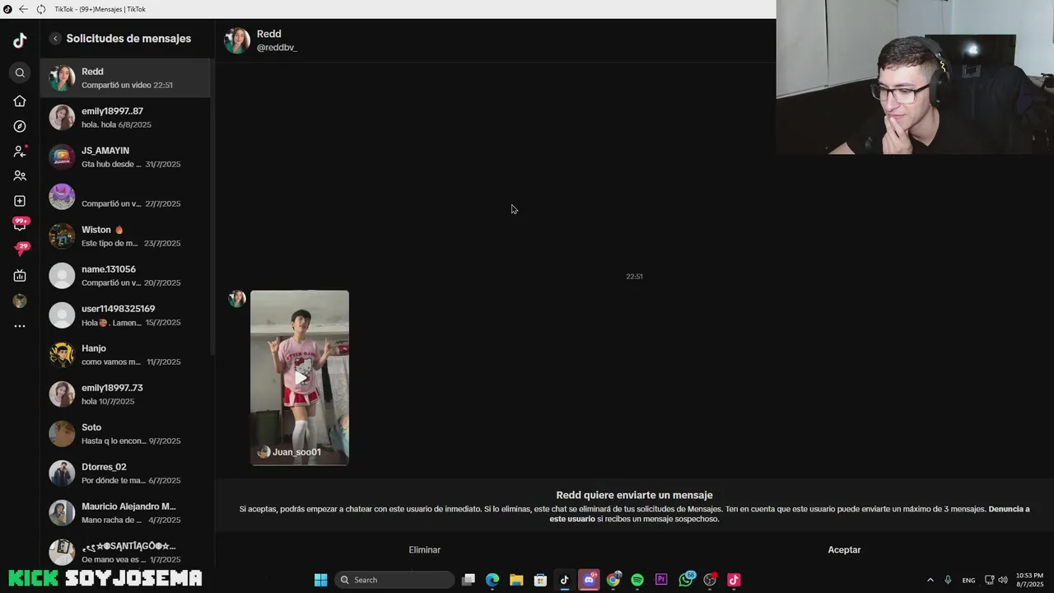Expand the system tray hidden icons chevron
1054x593 pixels.
[x=930, y=580]
